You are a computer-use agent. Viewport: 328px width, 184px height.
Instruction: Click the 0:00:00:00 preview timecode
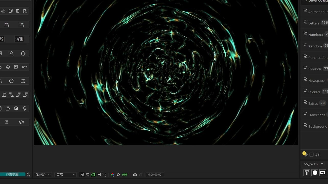pos(155,175)
